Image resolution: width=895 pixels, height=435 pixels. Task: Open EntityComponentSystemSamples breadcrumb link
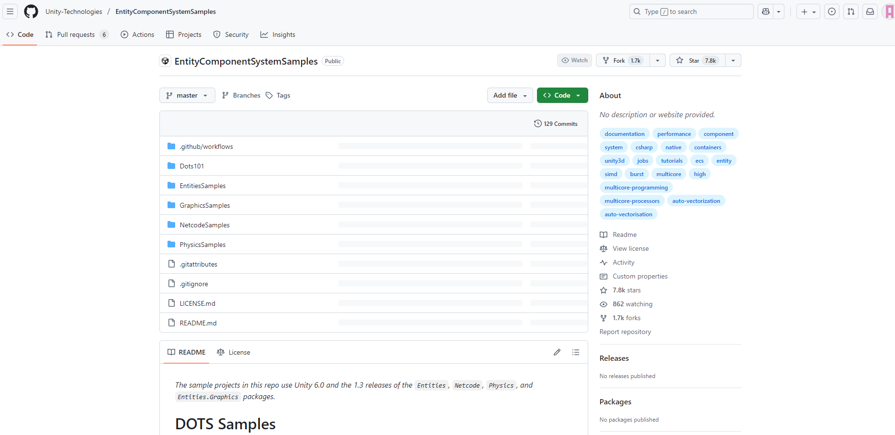(x=166, y=11)
